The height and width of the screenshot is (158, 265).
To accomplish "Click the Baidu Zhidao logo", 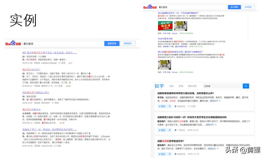I will point(13,43).
